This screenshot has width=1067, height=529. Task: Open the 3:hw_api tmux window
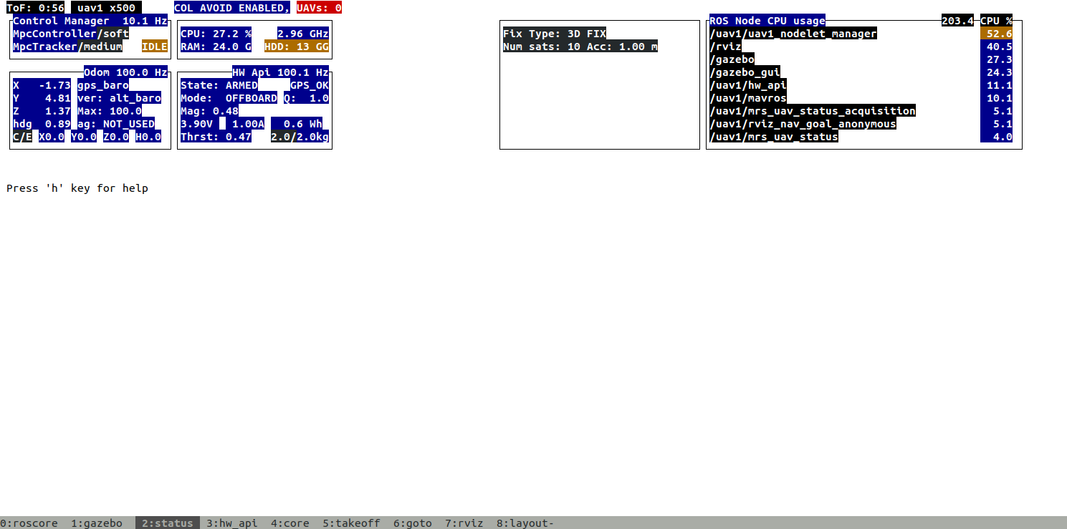click(x=231, y=523)
